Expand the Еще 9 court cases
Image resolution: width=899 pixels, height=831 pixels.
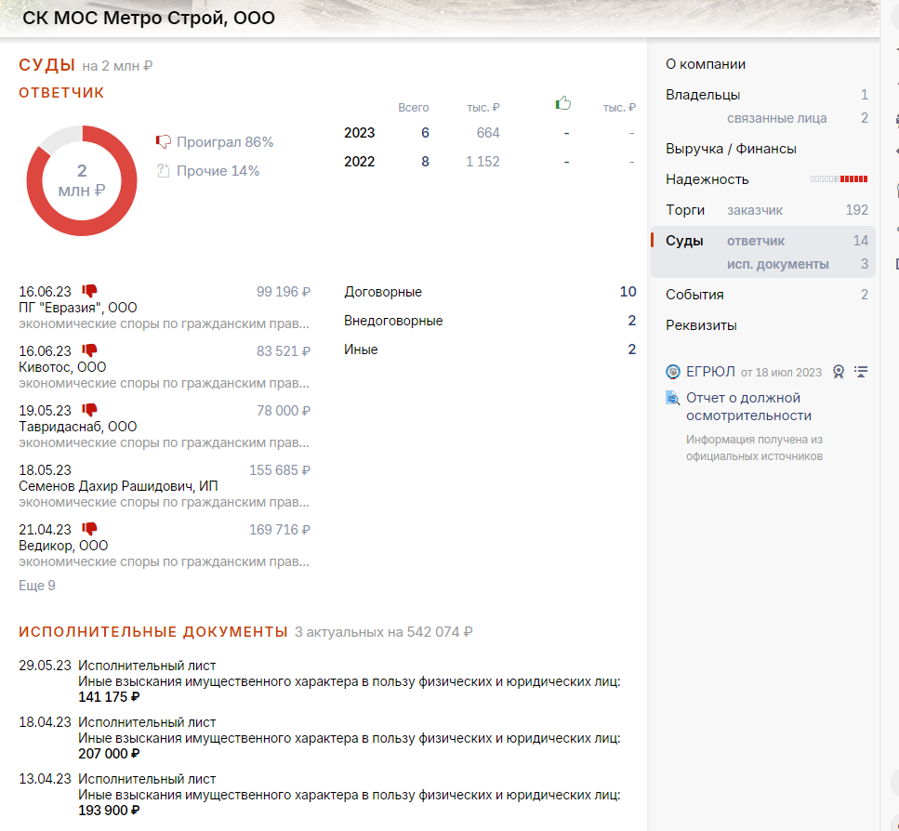pos(36,585)
